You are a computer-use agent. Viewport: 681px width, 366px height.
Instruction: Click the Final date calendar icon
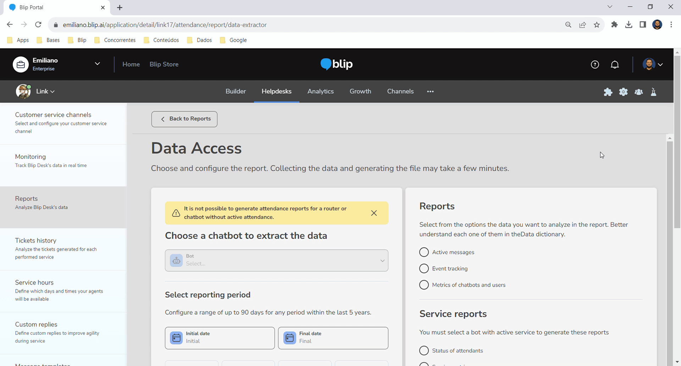click(289, 338)
